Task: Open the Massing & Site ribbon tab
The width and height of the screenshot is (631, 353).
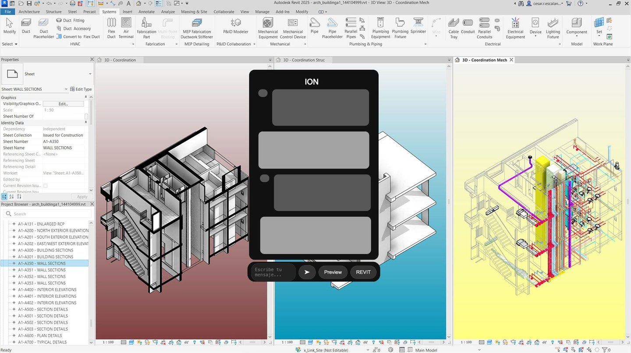Action: 194,12
